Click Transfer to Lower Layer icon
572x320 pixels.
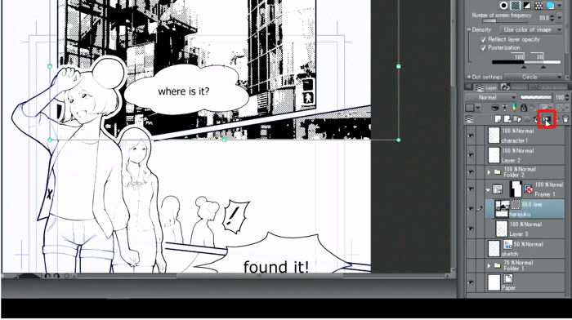[x=527, y=119]
